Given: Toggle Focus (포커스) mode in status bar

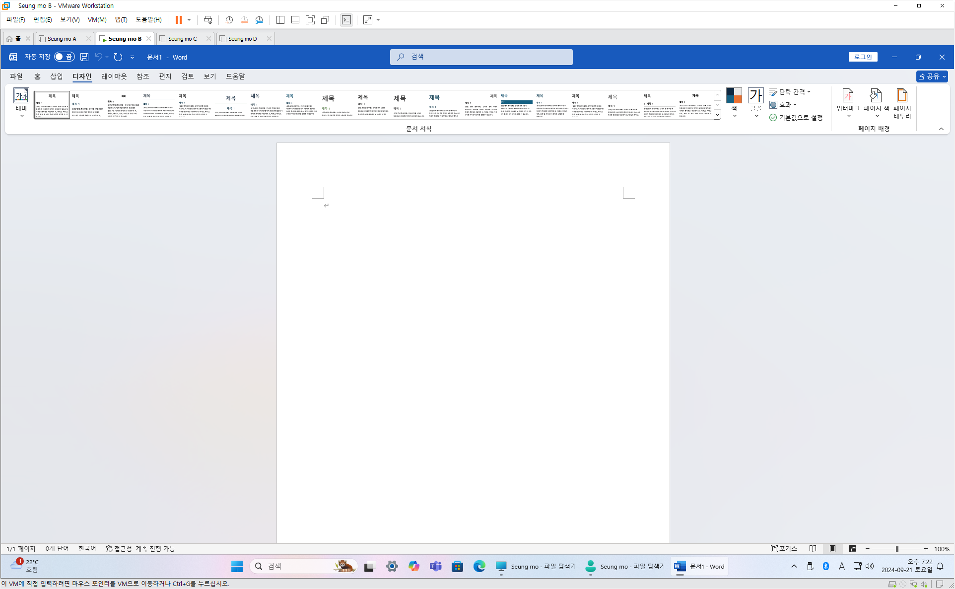Looking at the screenshot, I should click(784, 549).
